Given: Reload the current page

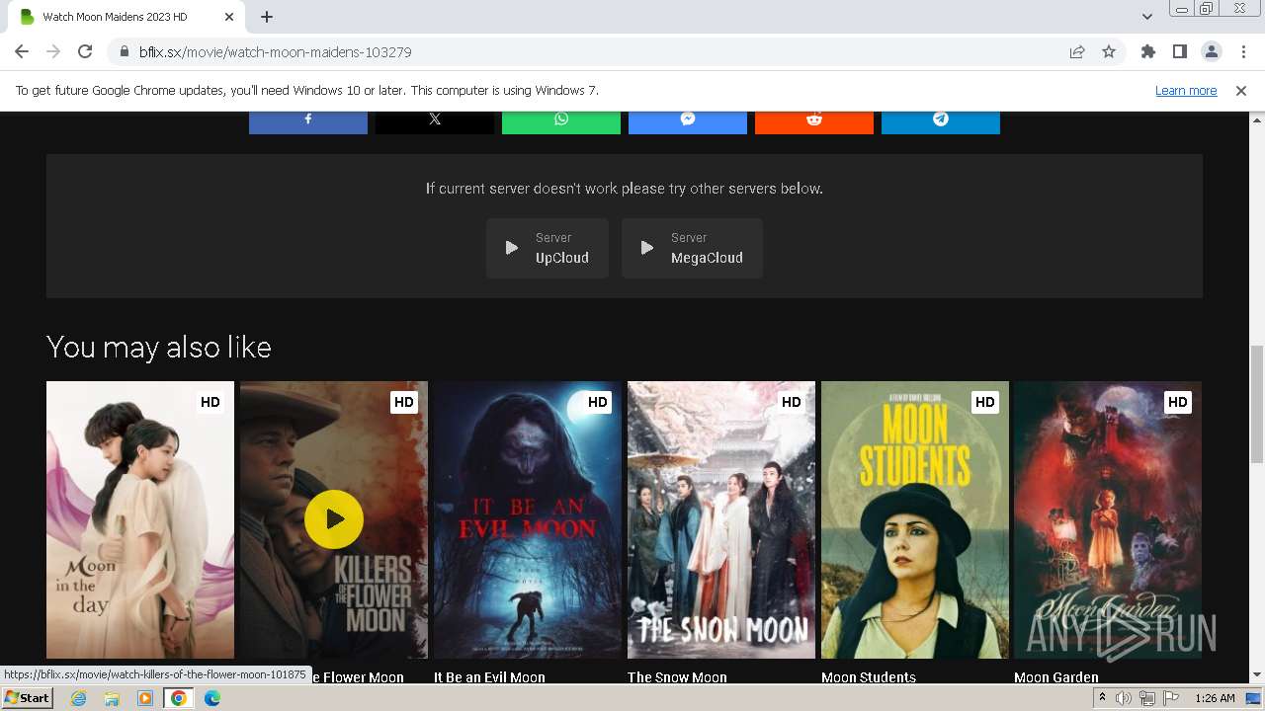Looking at the screenshot, I should click(85, 51).
